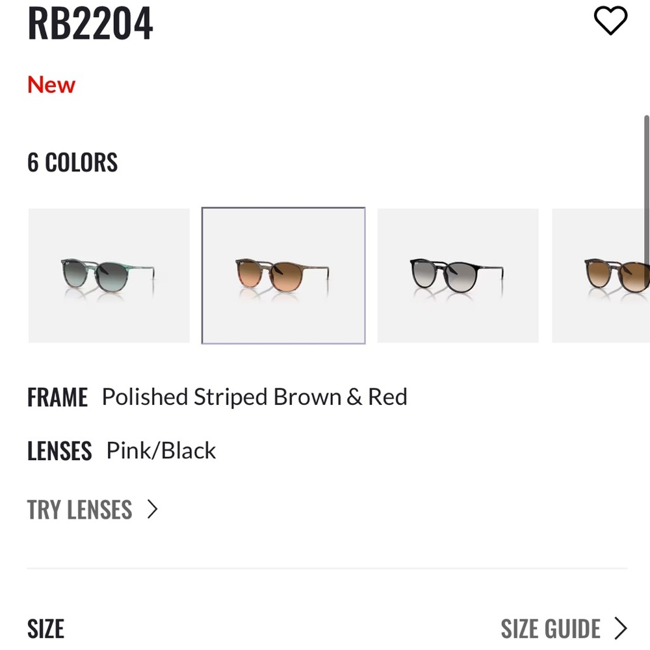Select the Polished Striped Brown & Red variant

(283, 275)
